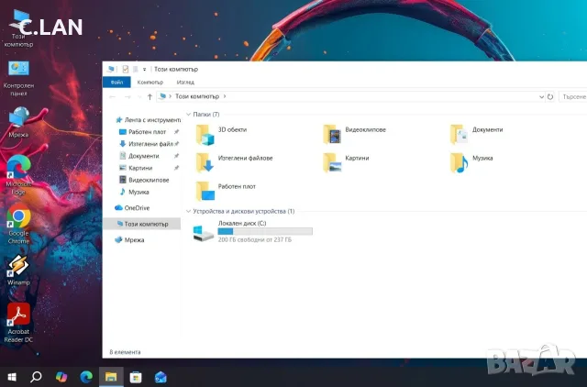The width and height of the screenshot is (587, 387).
Task: Open the Windows Start menu
Action: click(12, 377)
